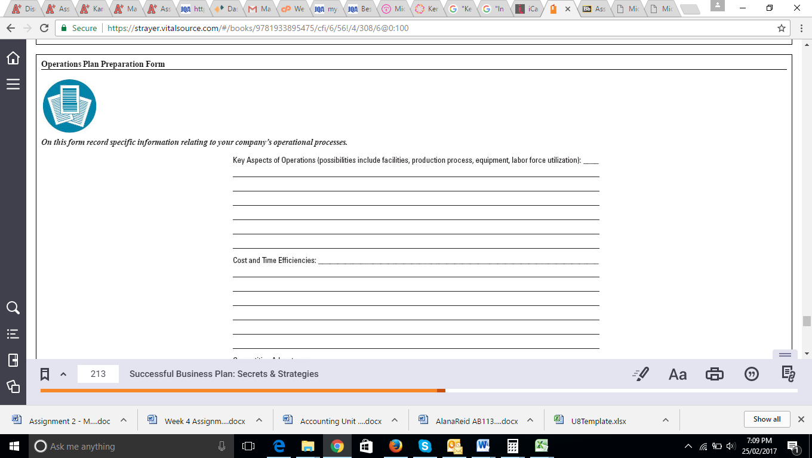The image size is (812, 458).
Task: Print the current book page
Action: (715, 374)
